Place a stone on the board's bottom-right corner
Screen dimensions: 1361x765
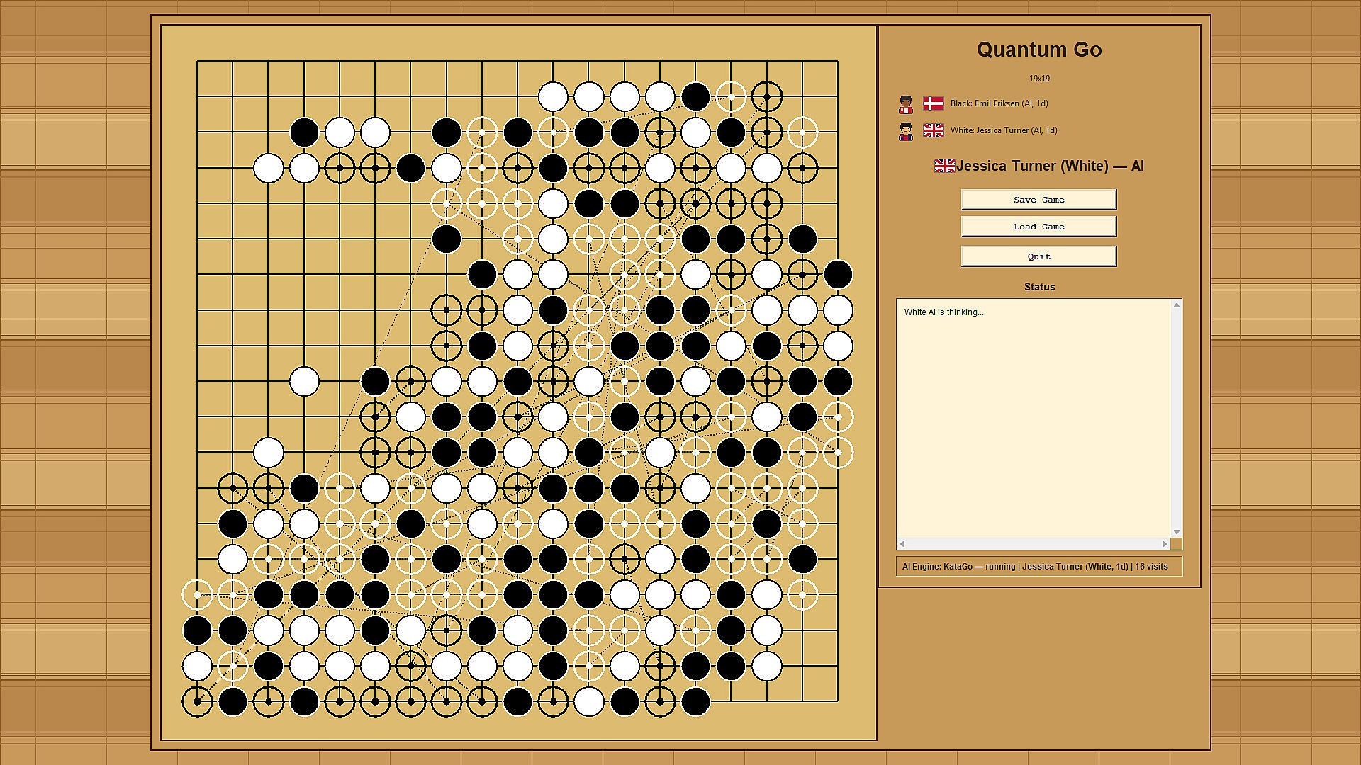click(838, 701)
